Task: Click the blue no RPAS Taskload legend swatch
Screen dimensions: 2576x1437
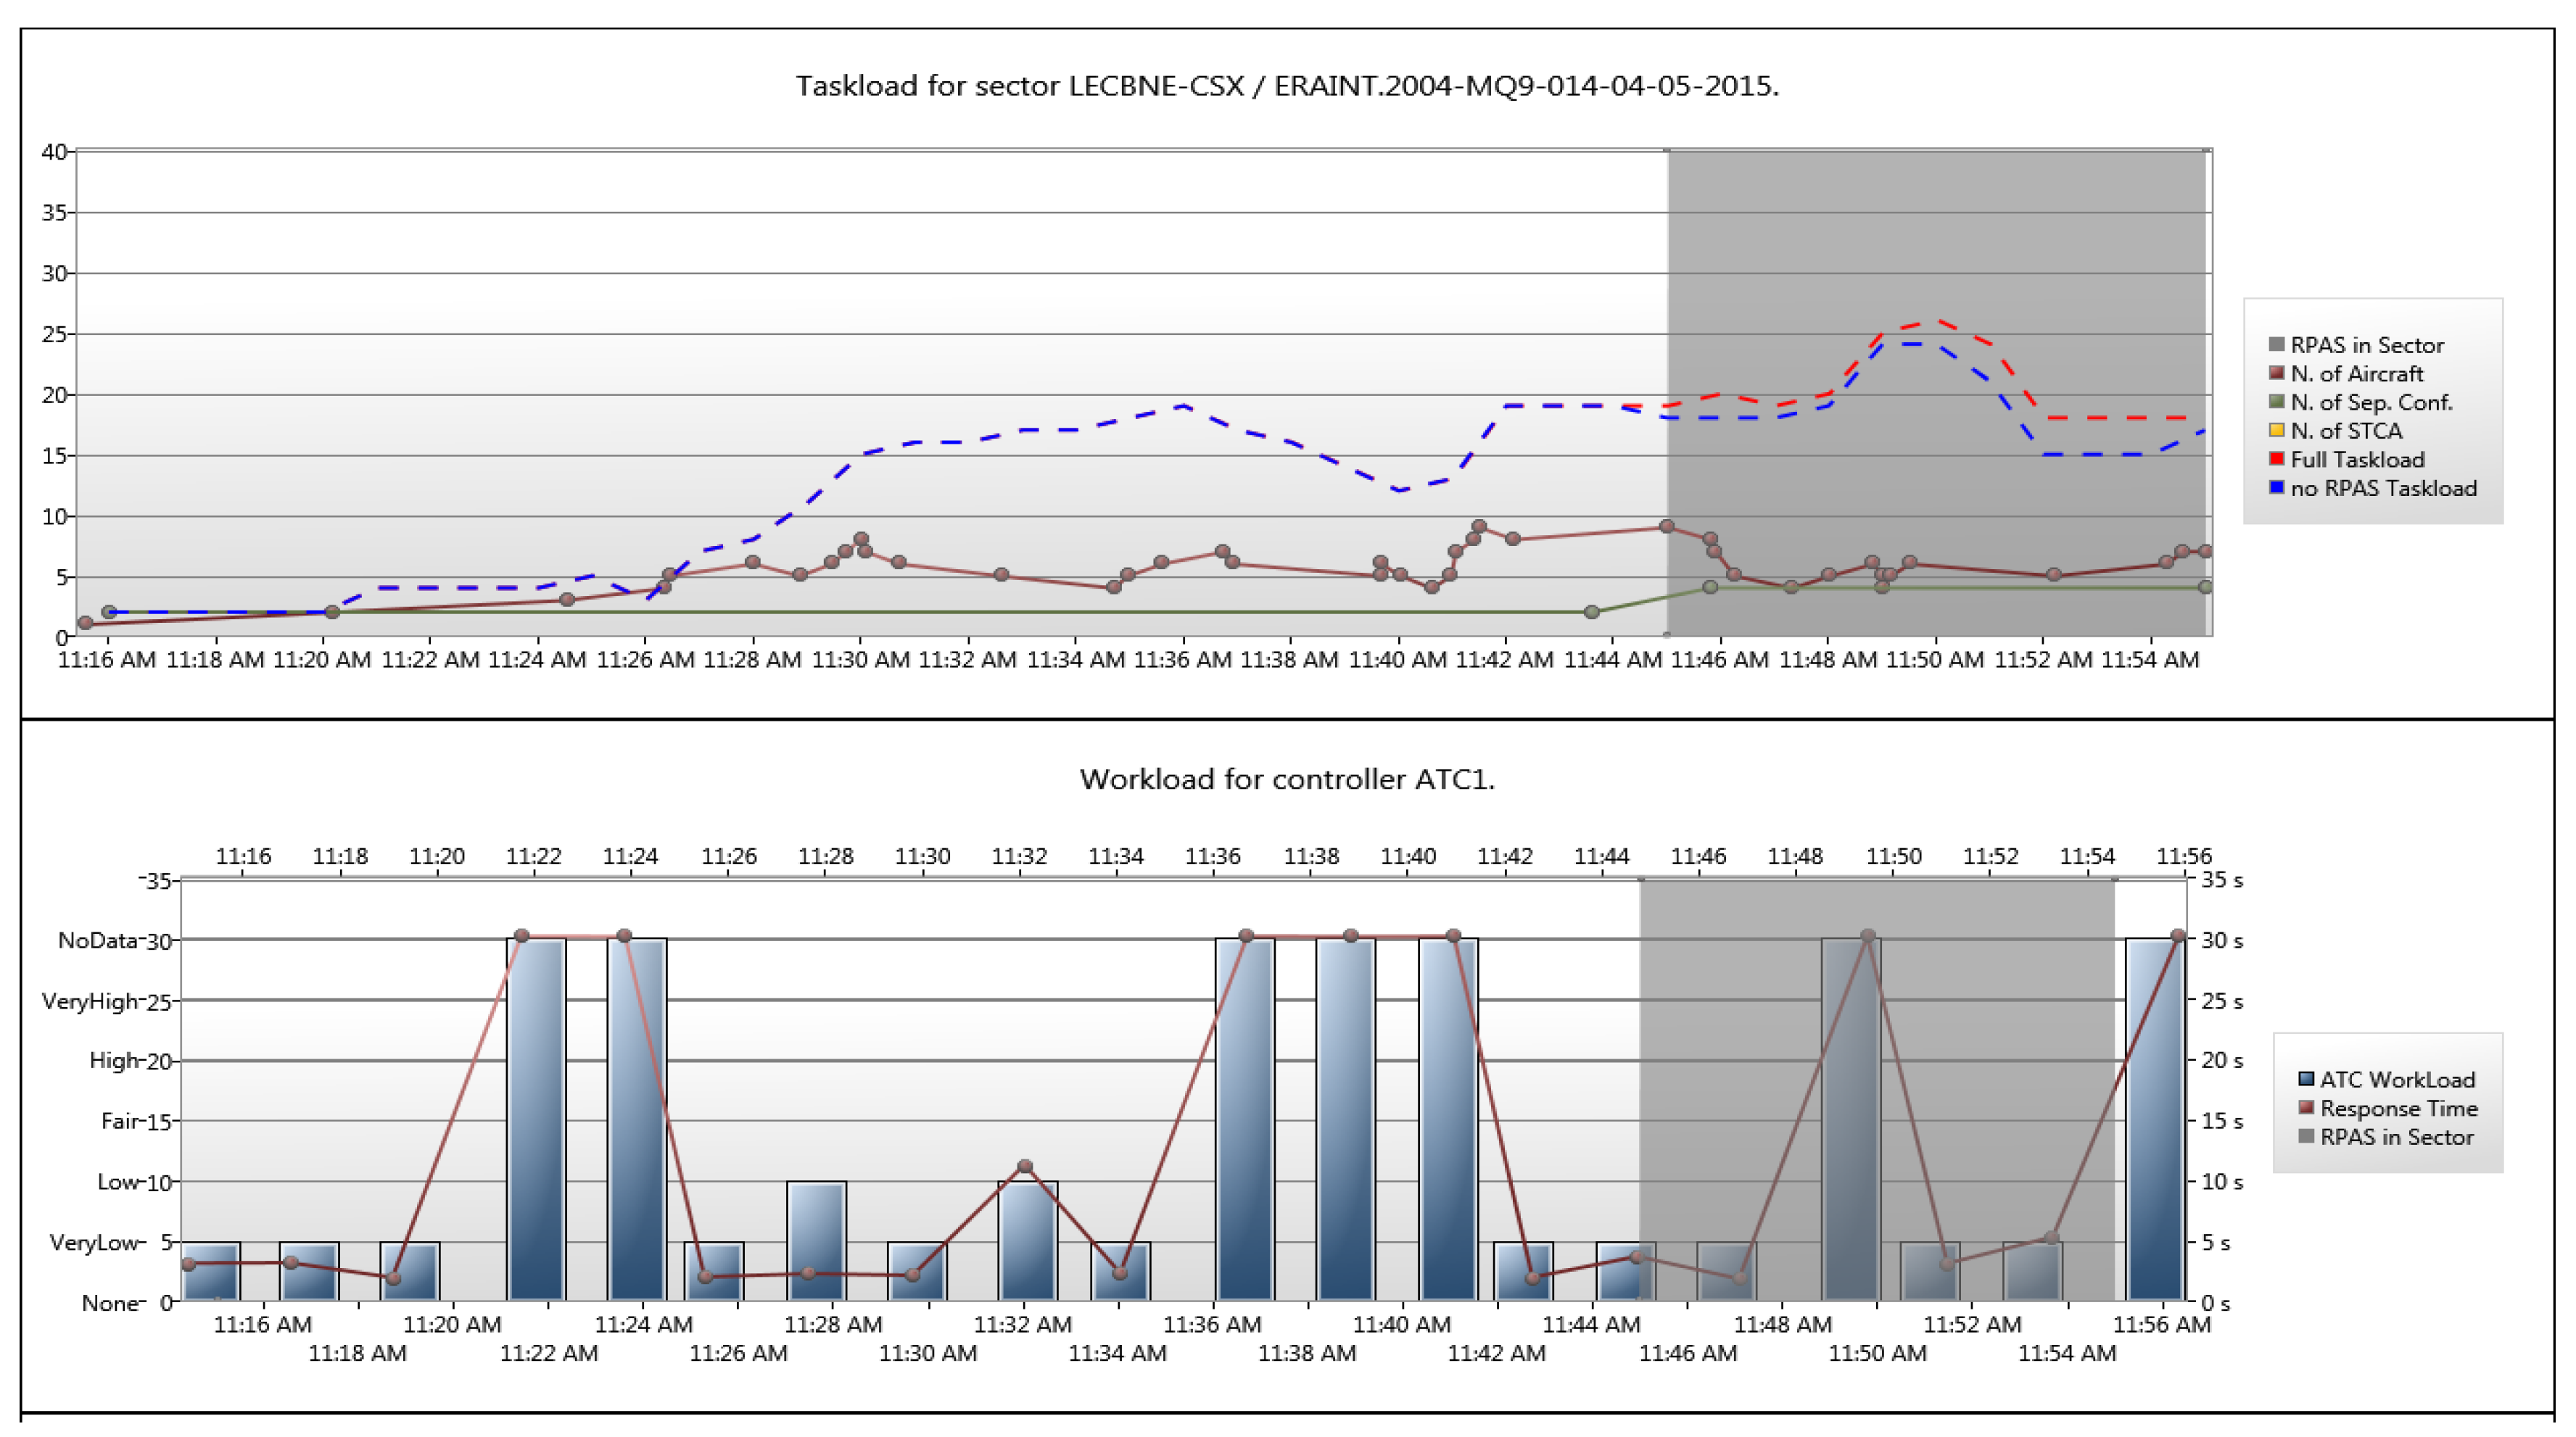Action: (2277, 488)
